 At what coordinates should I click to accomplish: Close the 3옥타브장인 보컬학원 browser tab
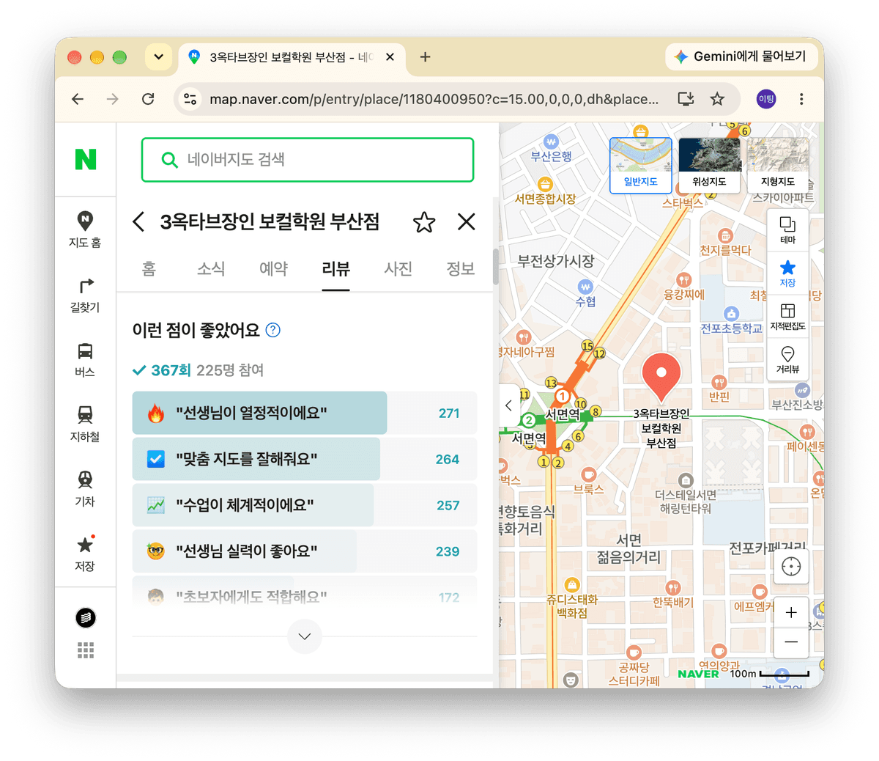point(390,56)
